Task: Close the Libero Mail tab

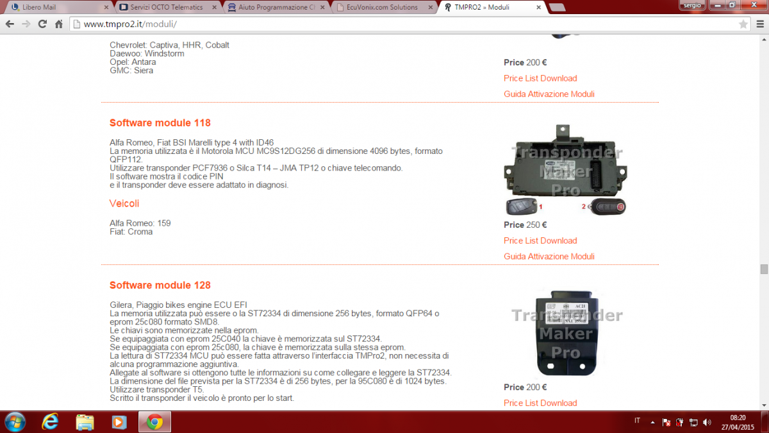Action: pos(106,8)
